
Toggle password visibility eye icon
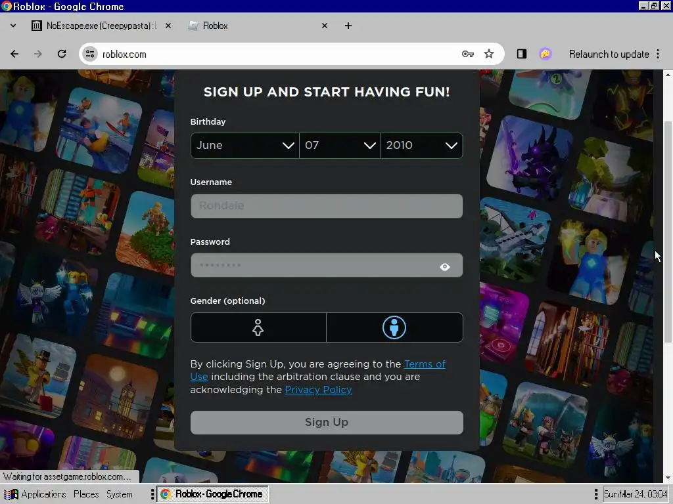pyautogui.click(x=445, y=266)
